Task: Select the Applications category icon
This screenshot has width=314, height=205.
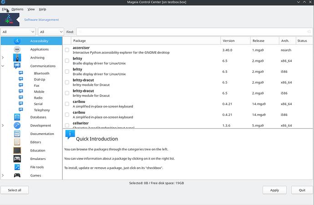Action: click(17, 49)
